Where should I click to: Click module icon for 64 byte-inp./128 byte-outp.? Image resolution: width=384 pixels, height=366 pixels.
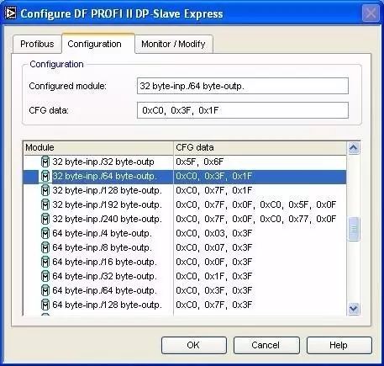[x=45, y=305]
